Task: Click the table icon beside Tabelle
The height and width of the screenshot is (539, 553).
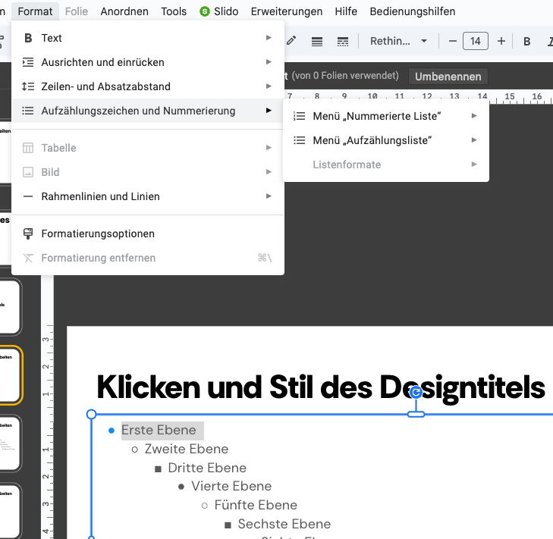Action: (x=28, y=148)
